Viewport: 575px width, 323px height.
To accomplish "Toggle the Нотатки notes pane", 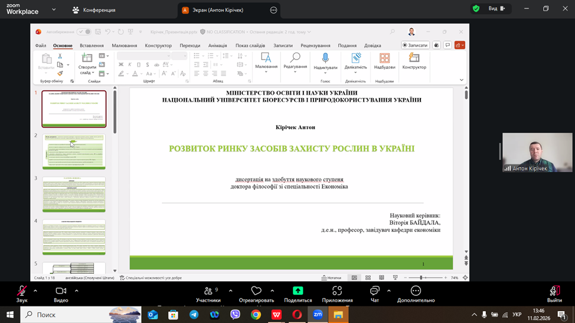I will click(x=331, y=278).
